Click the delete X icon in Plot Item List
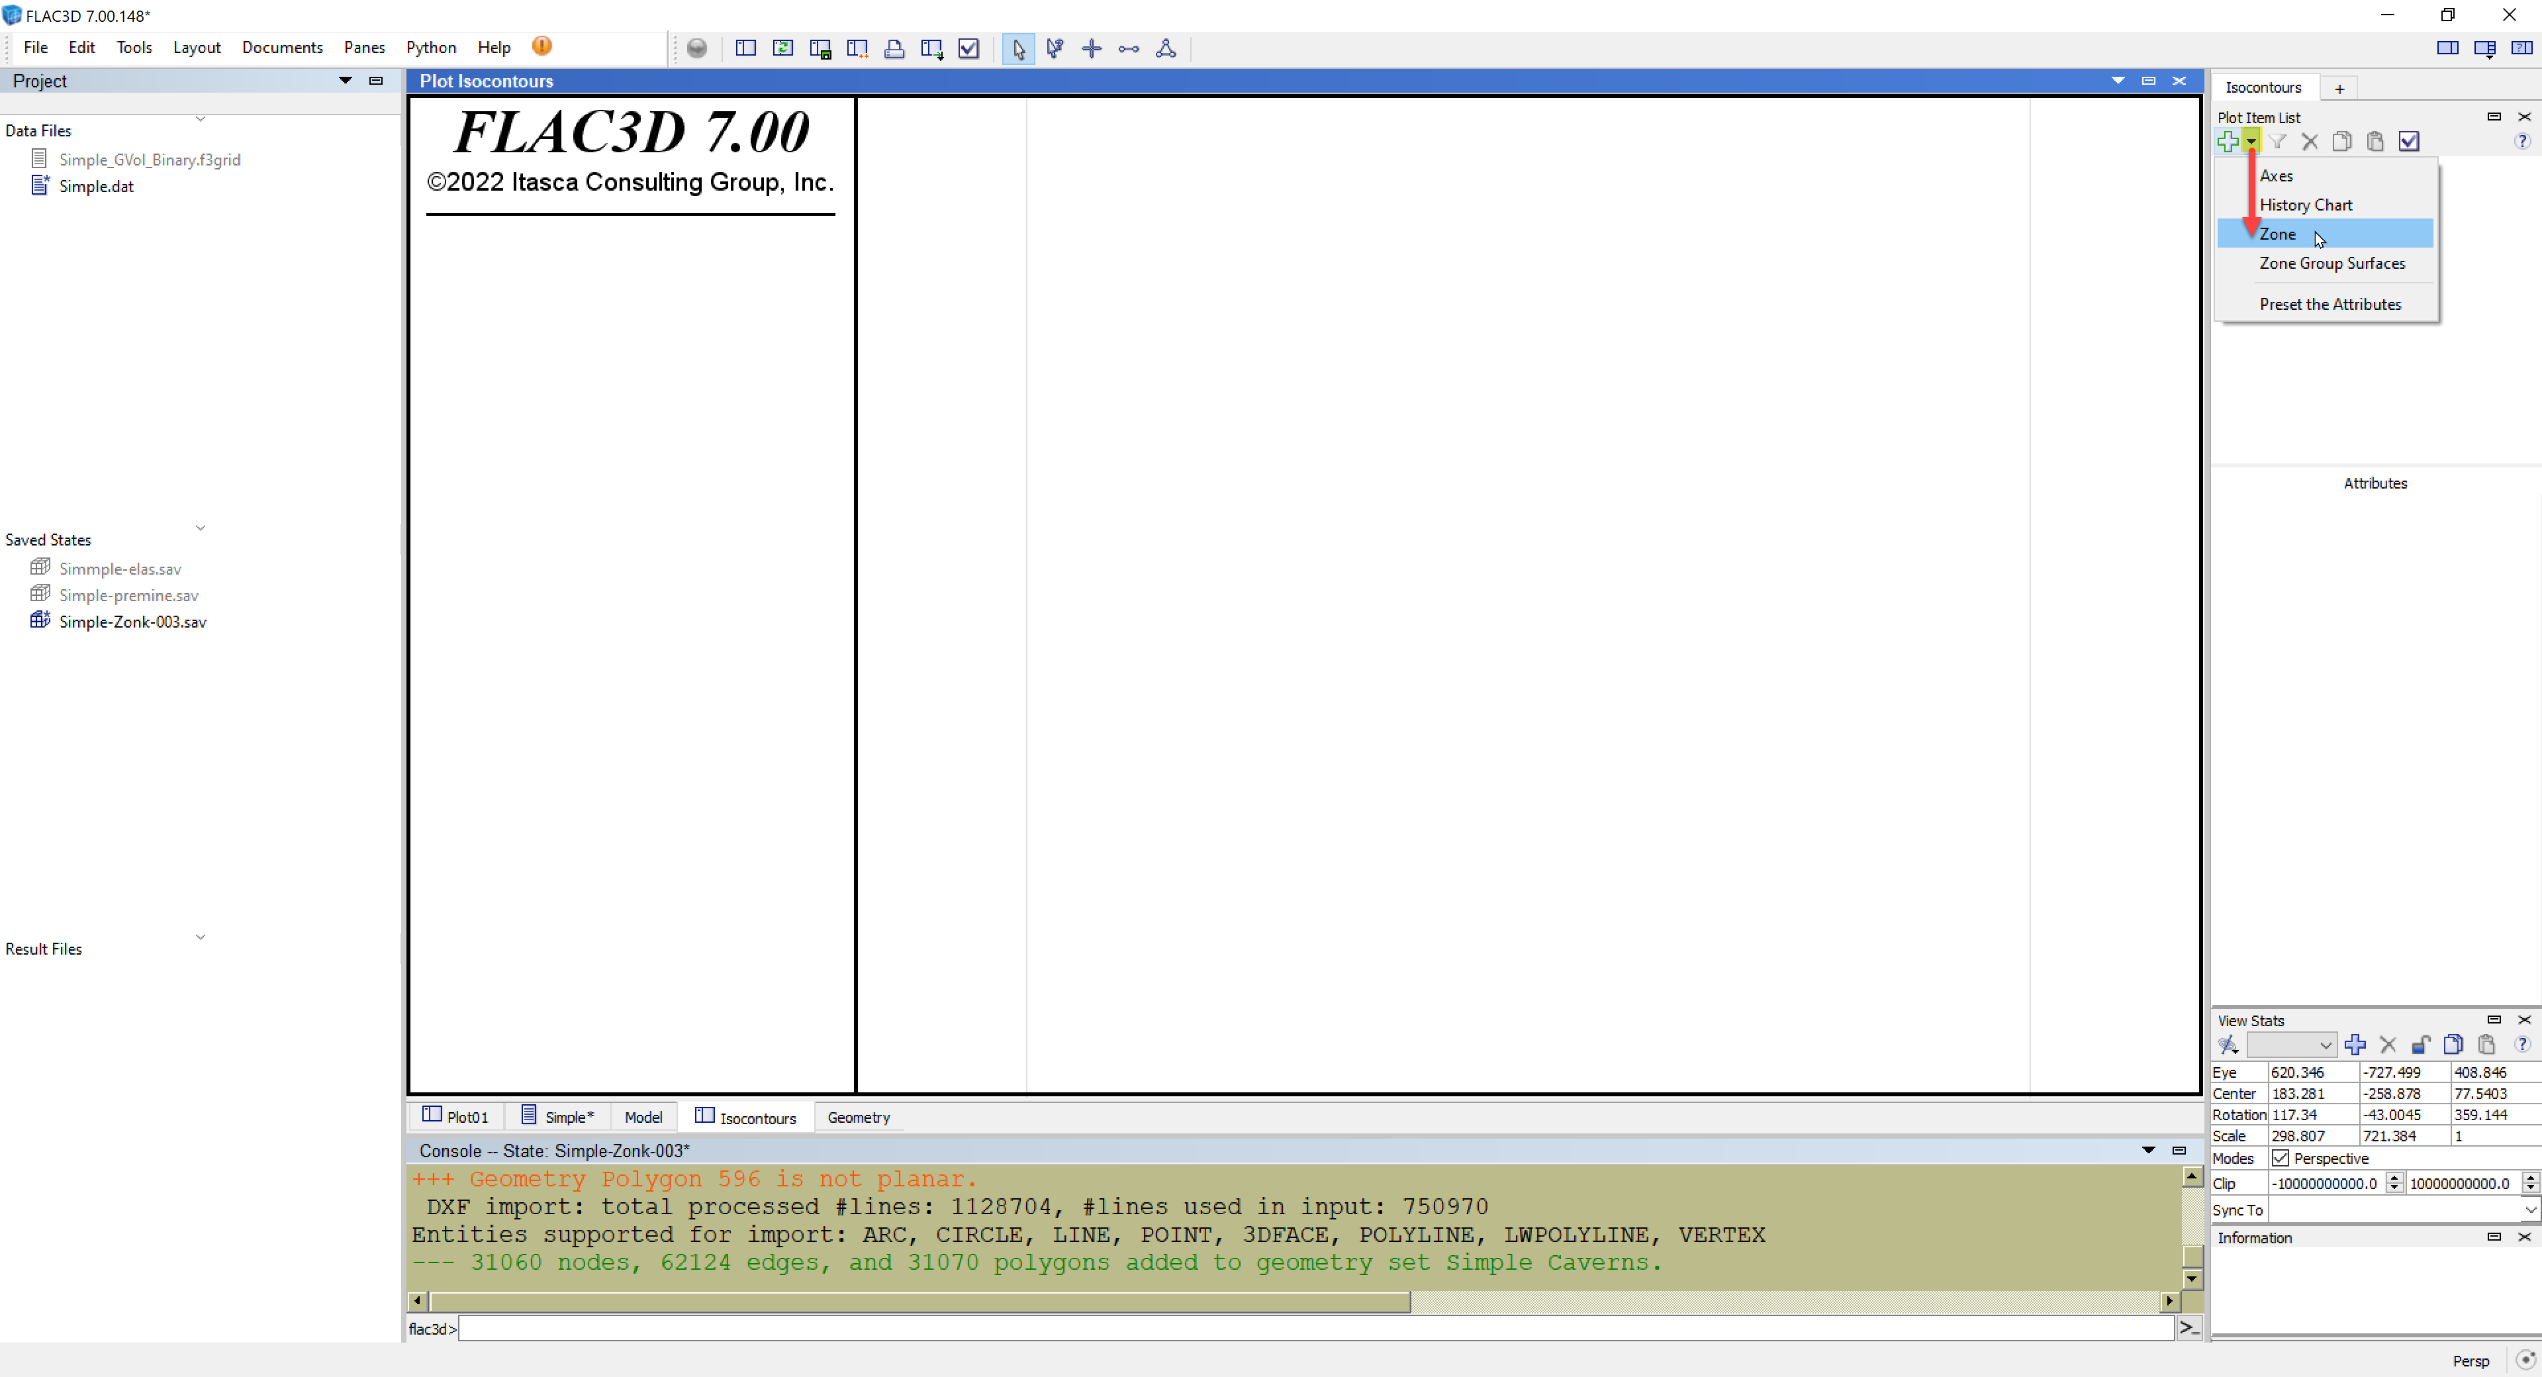Viewport: 2542px width, 1377px height. click(x=2310, y=141)
